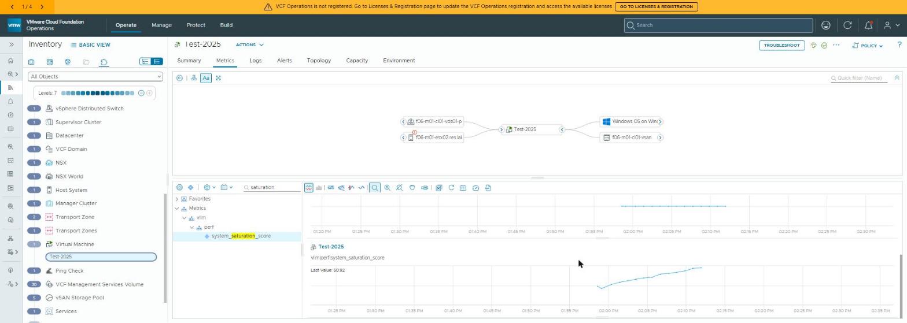Toggle the stacked chart button
Screen dimensions: 907x323
tap(319, 188)
